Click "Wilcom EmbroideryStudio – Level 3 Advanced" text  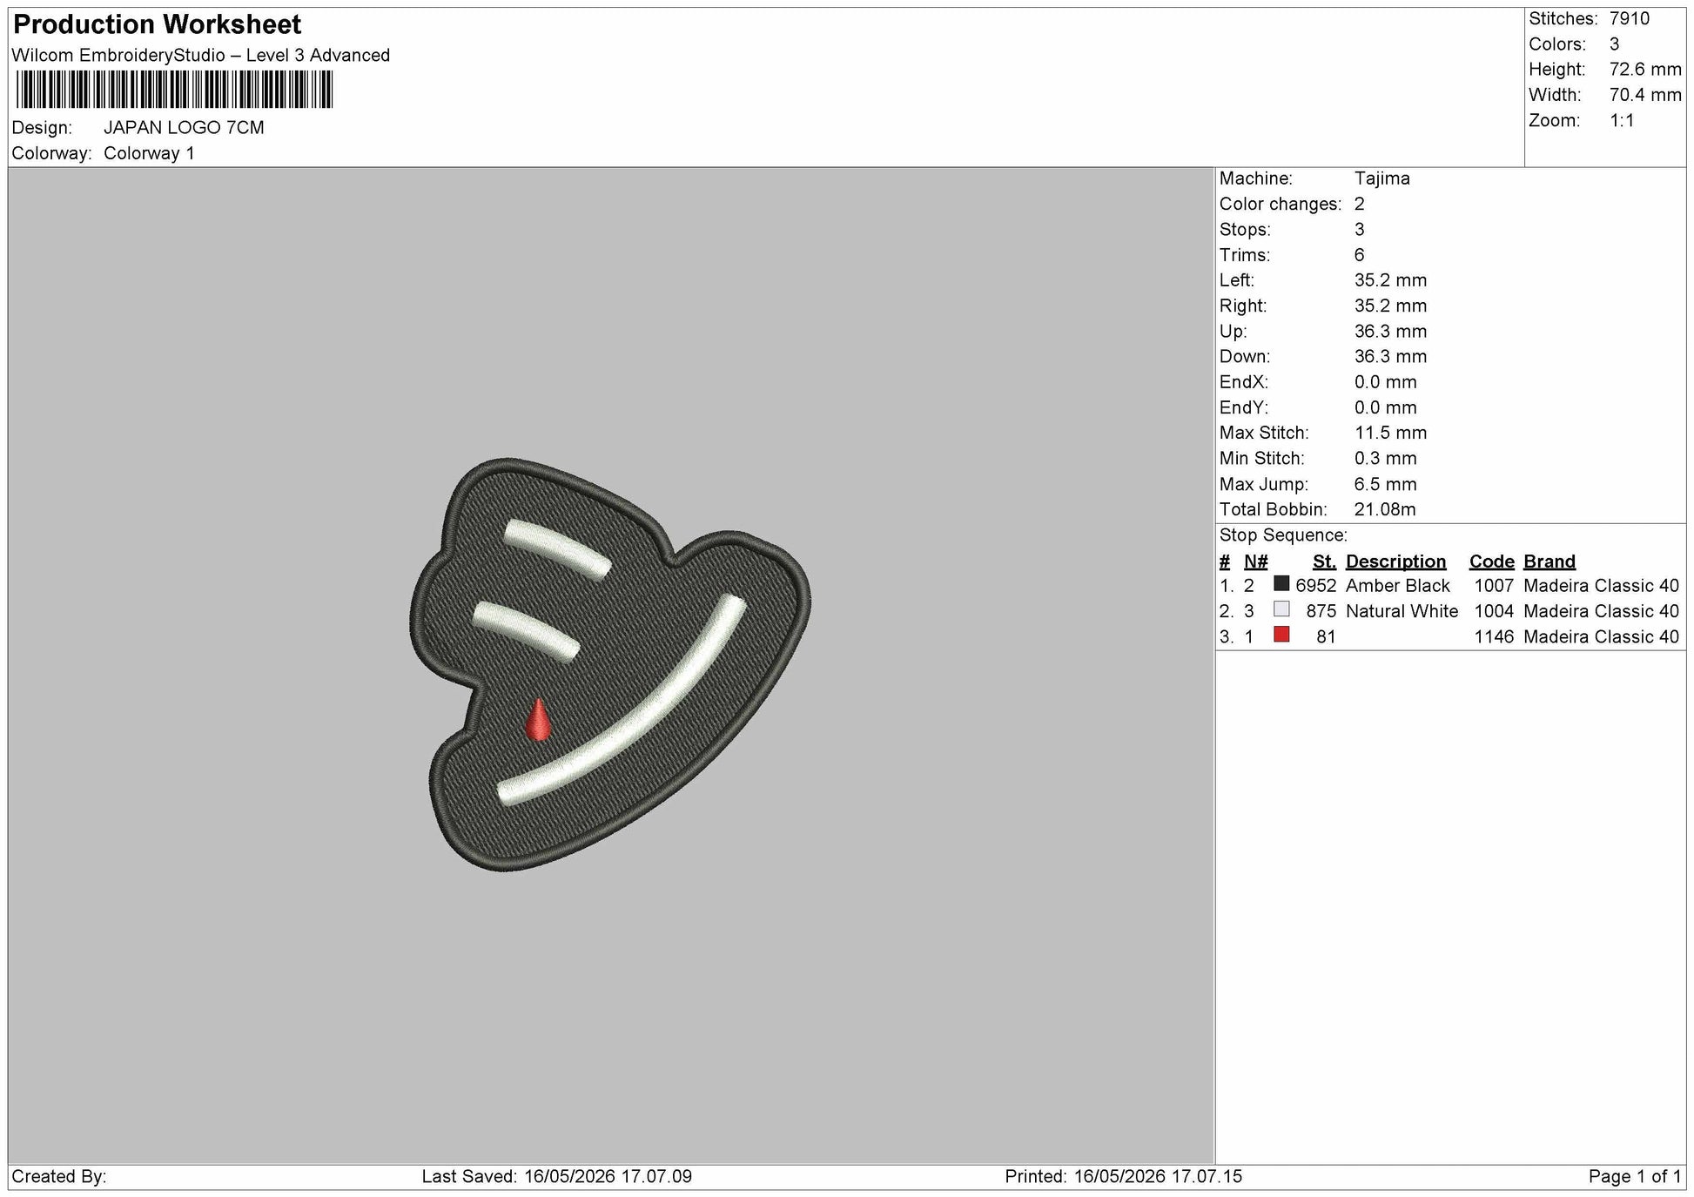click(201, 56)
